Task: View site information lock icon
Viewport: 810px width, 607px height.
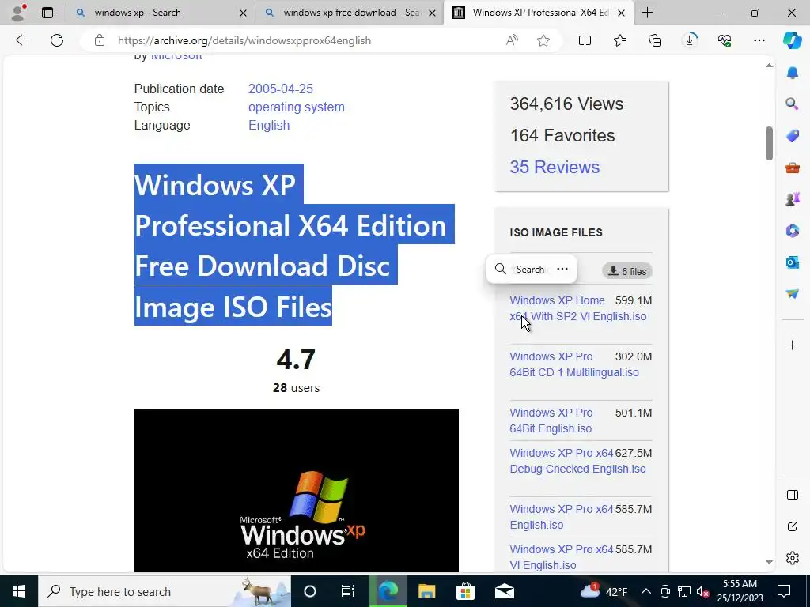Action: [x=100, y=40]
